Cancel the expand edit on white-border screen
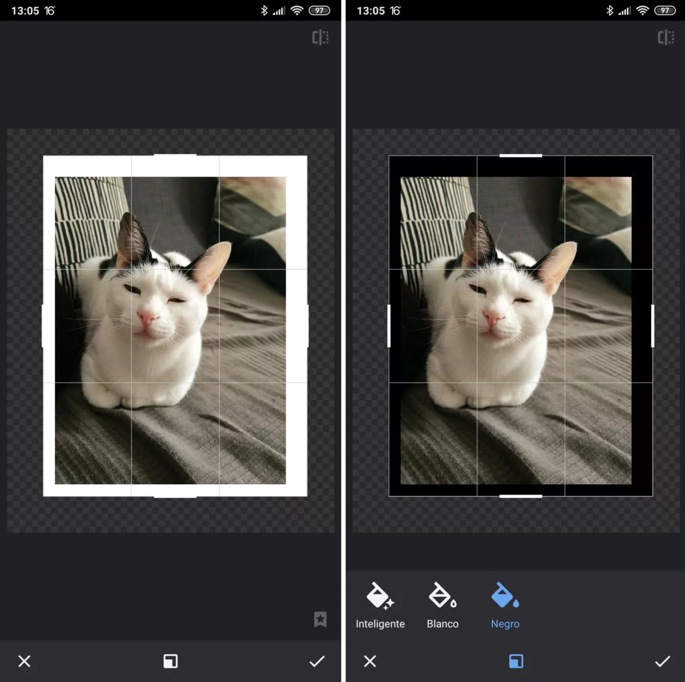 coord(25,661)
